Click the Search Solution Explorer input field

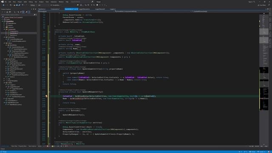tap(17, 15)
